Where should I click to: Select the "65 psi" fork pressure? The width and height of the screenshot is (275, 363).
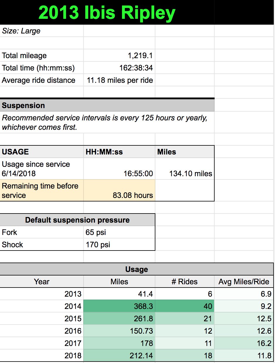[119, 232]
